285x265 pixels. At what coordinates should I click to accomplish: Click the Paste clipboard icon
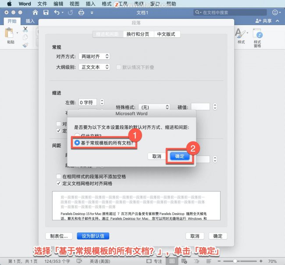click(x=9, y=33)
